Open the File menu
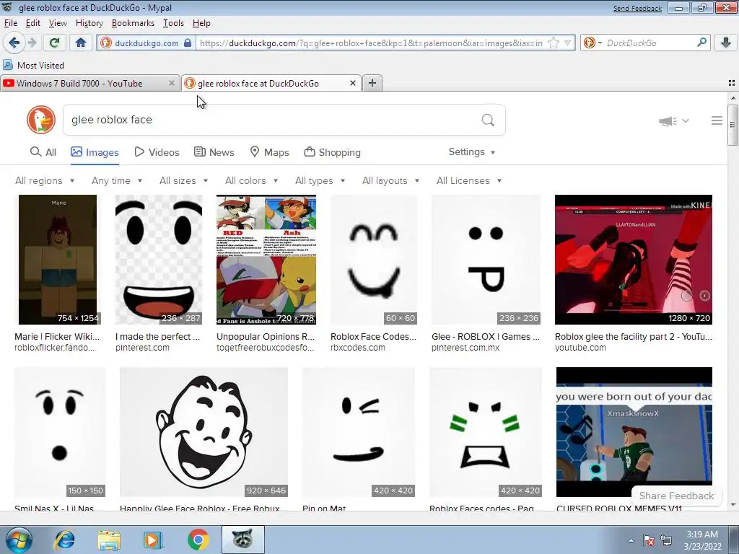The width and height of the screenshot is (739, 554). coord(10,22)
